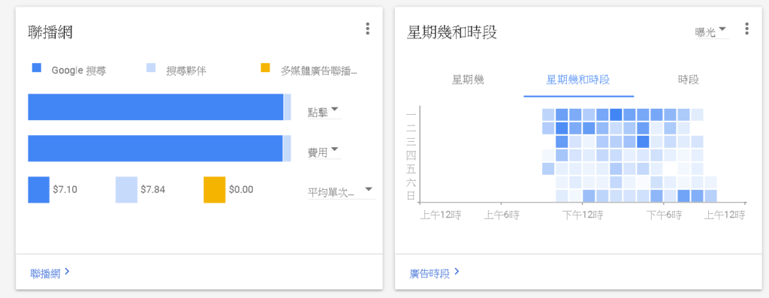Click the light blue $7.84 cost square
This screenshot has height=298, width=769.
[x=126, y=190]
